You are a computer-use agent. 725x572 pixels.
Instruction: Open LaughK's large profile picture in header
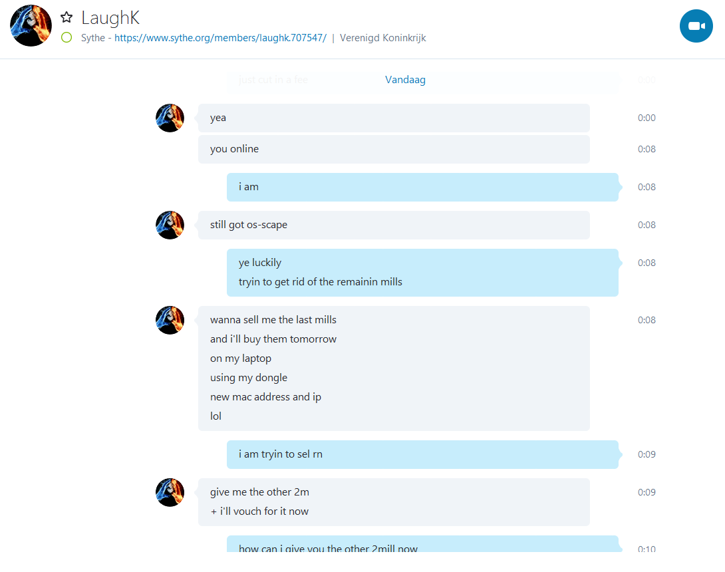click(31, 26)
